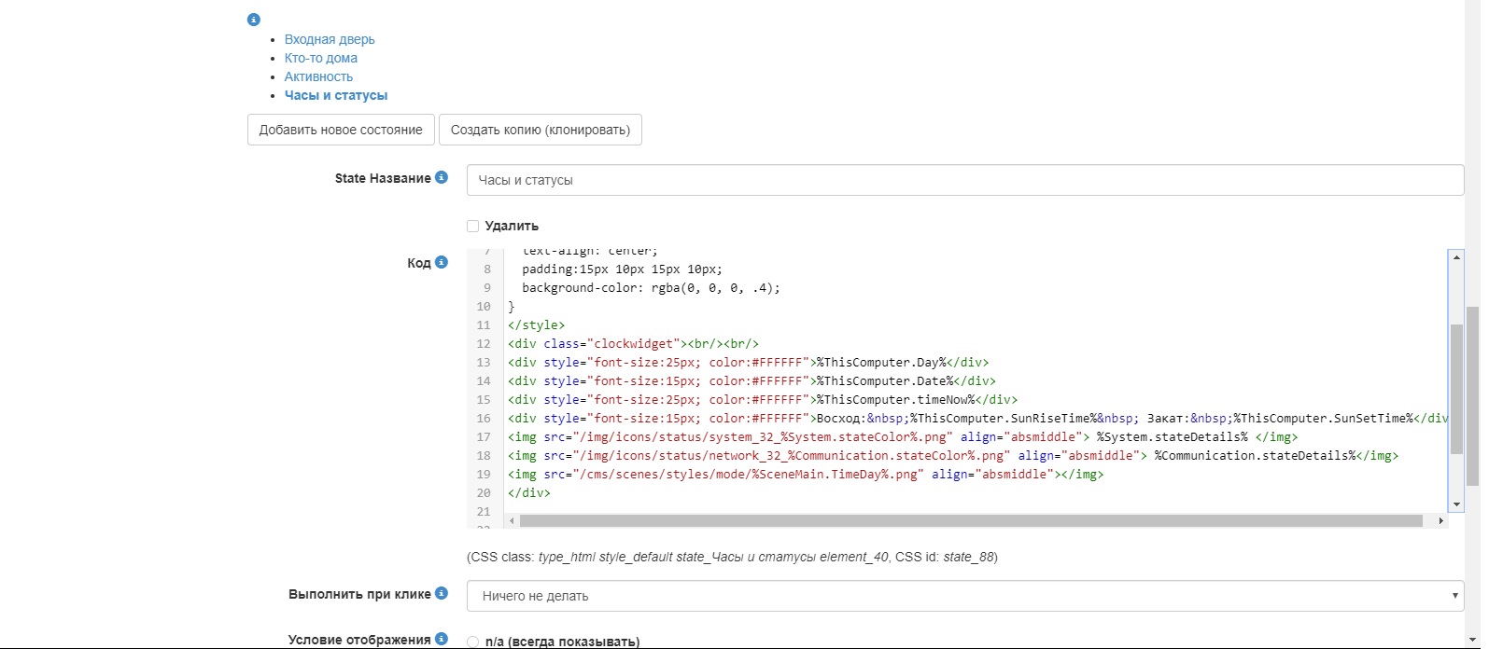Open the Ничего не делать dropdown

coord(964,596)
